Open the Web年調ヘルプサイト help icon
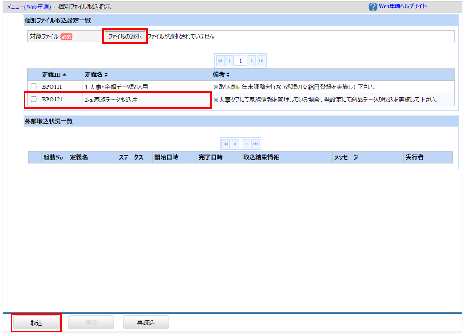The width and height of the screenshot is (463, 335). (x=373, y=7)
